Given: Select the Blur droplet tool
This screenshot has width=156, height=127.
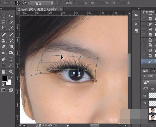Looking at the screenshot, I should coord(3,52).
